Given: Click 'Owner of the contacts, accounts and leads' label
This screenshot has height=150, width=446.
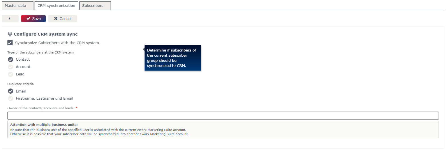Looking at the screenshot, I should pyautogui.click(x=40, y=108).
